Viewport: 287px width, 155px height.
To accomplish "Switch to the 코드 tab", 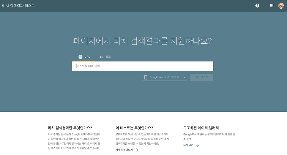I will [105, 57].
